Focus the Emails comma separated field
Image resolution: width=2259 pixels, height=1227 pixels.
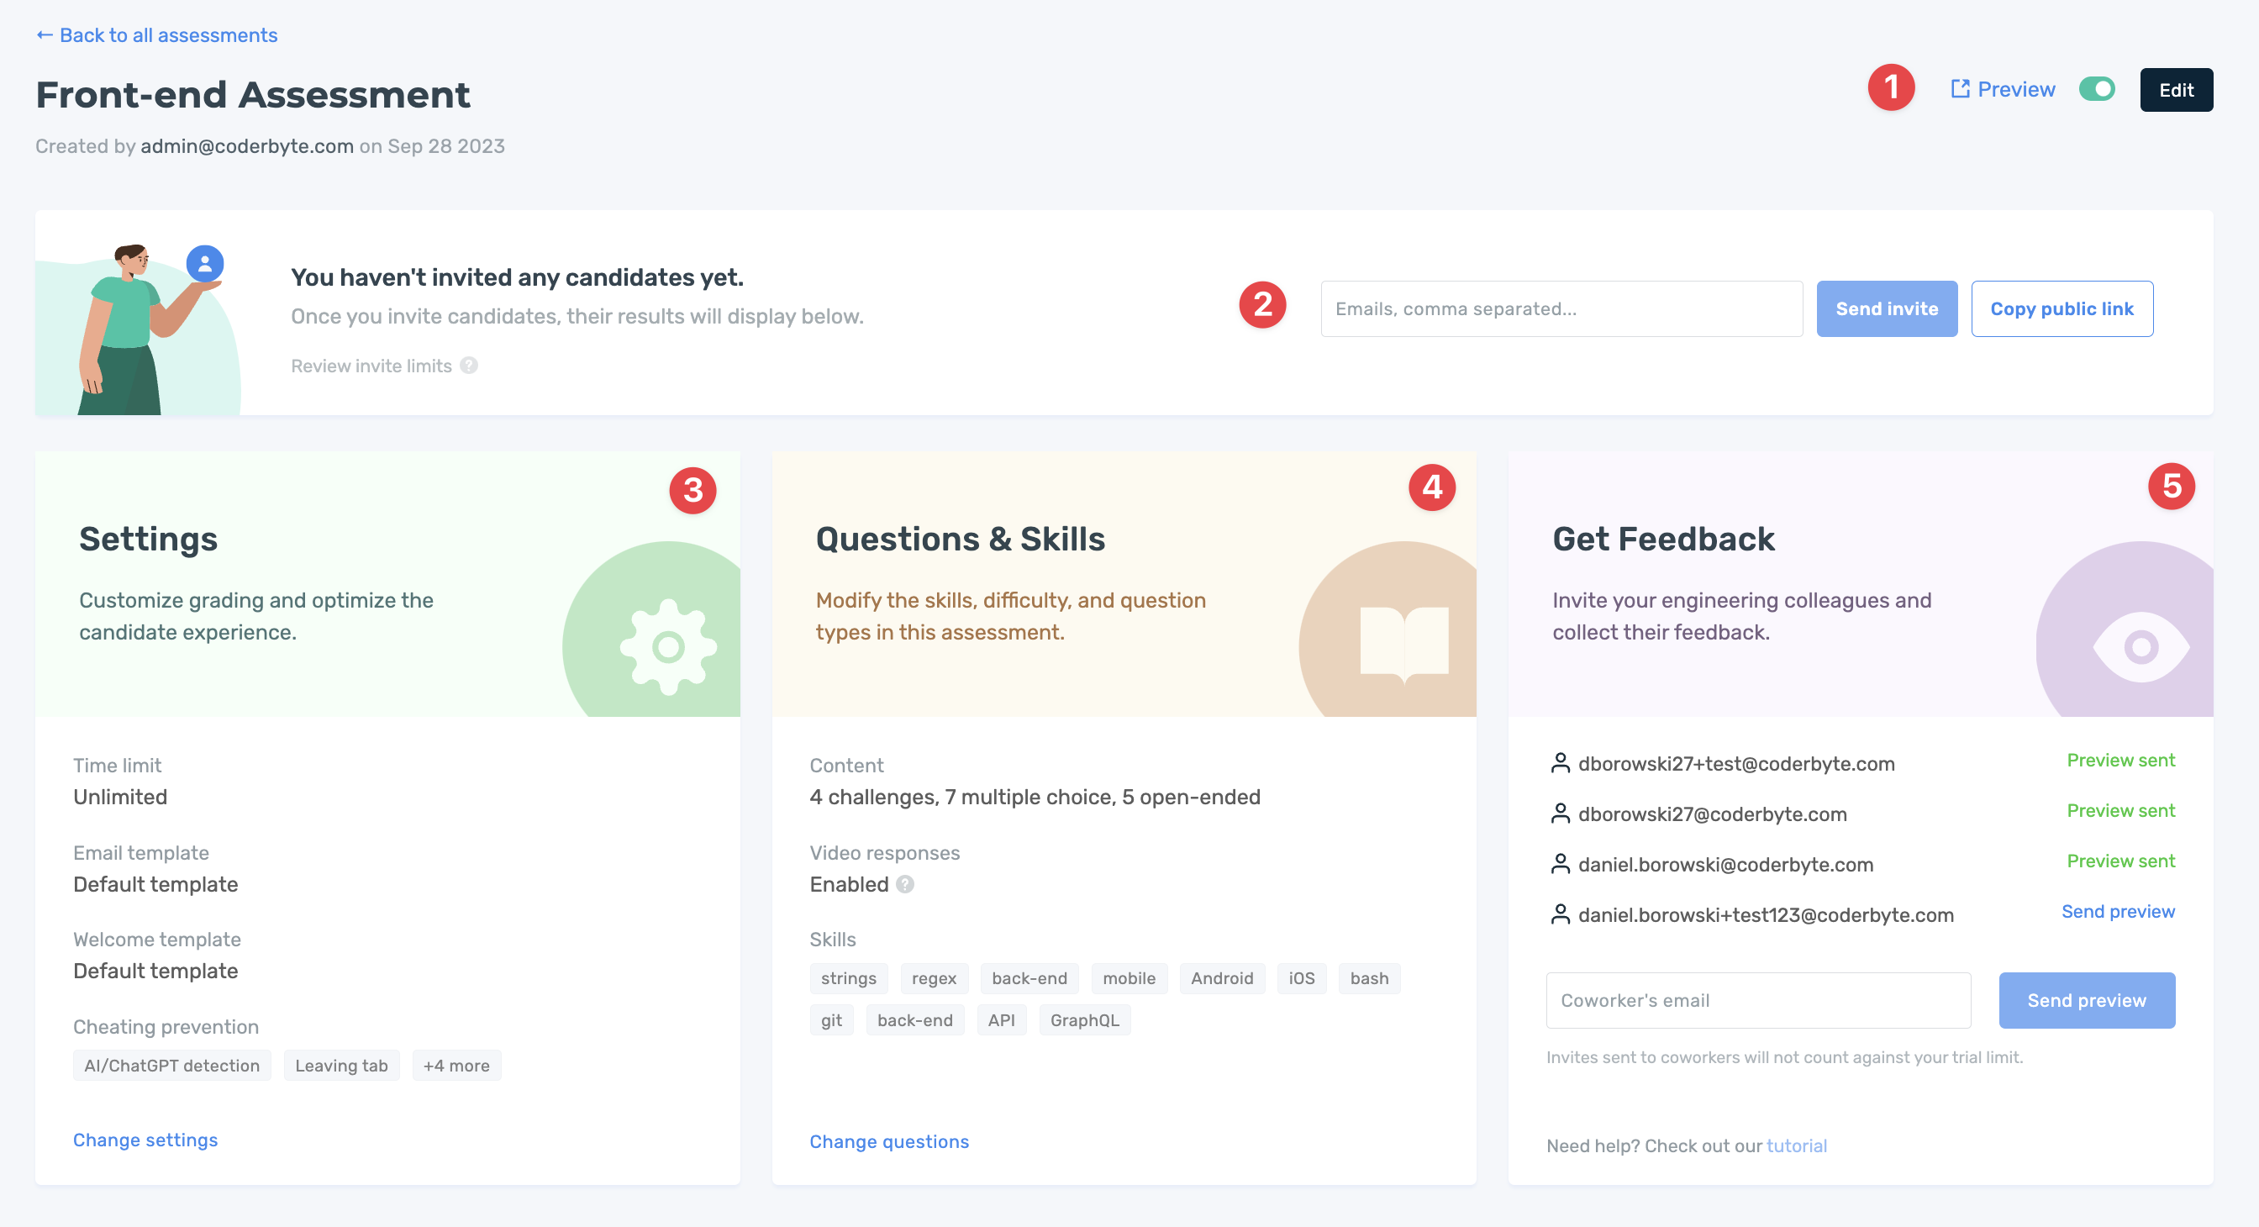point(1561,308)
